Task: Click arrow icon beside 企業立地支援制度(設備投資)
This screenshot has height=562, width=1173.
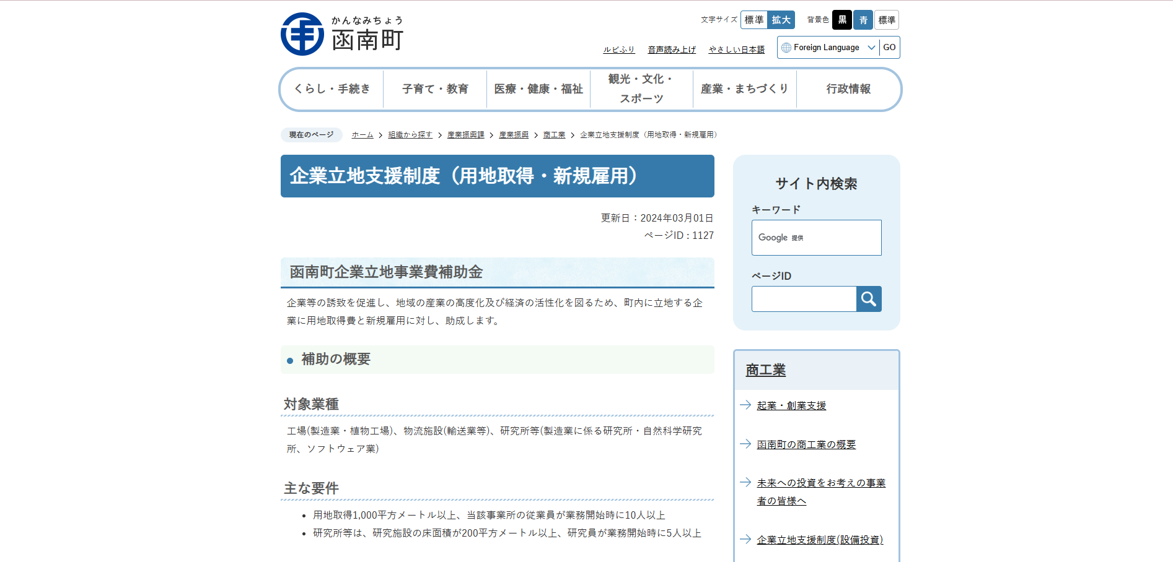Action: pyautogui.click(x=745, y=539)
